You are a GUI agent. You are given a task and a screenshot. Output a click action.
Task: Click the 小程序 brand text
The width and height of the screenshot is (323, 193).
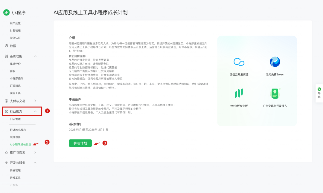[19, 13]
